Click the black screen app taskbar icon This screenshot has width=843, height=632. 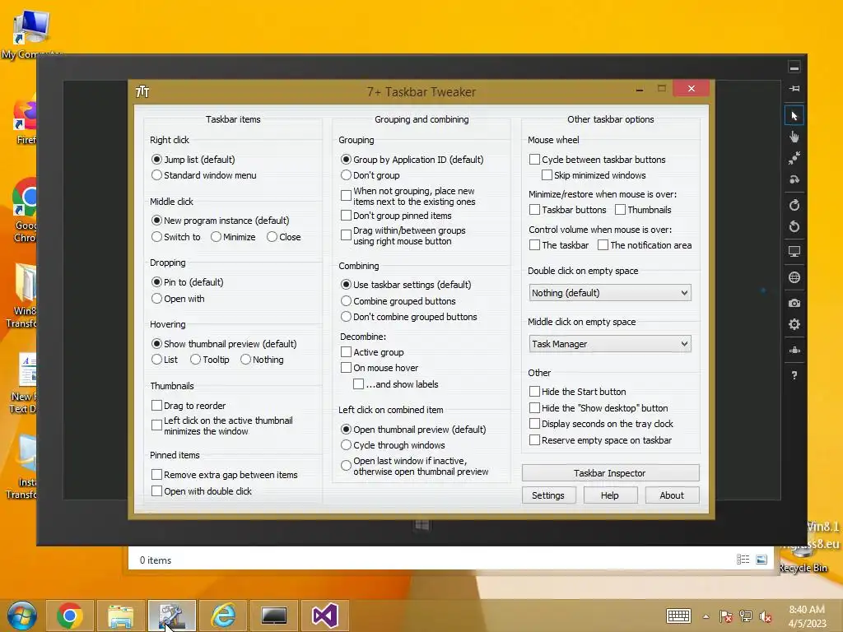(274, 616)
